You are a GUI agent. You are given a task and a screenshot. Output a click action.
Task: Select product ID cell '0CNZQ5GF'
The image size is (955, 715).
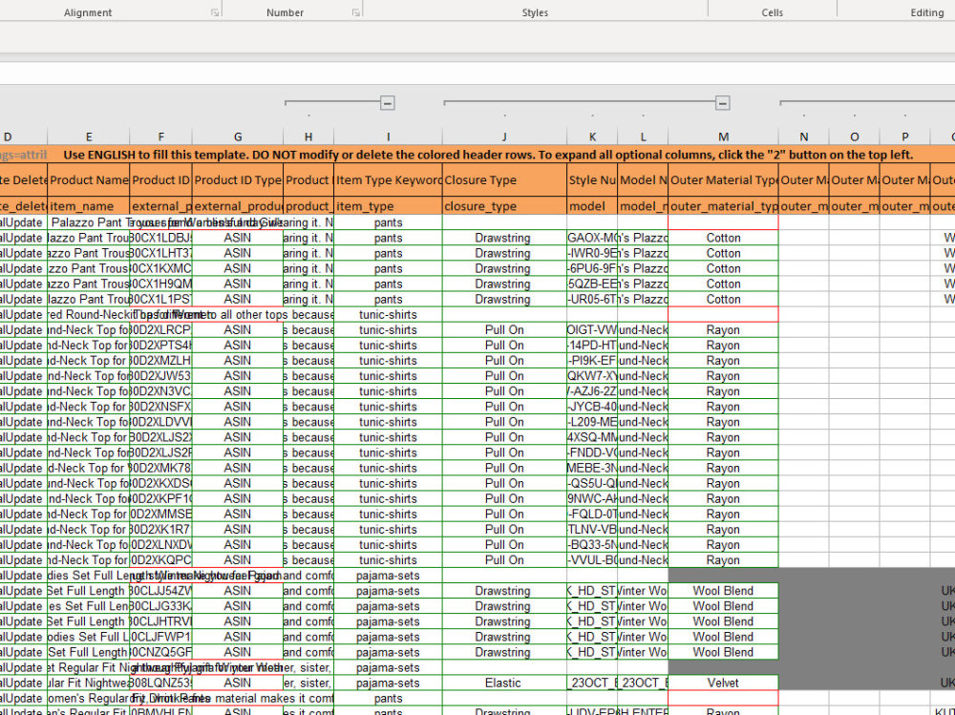pos(160,652)
